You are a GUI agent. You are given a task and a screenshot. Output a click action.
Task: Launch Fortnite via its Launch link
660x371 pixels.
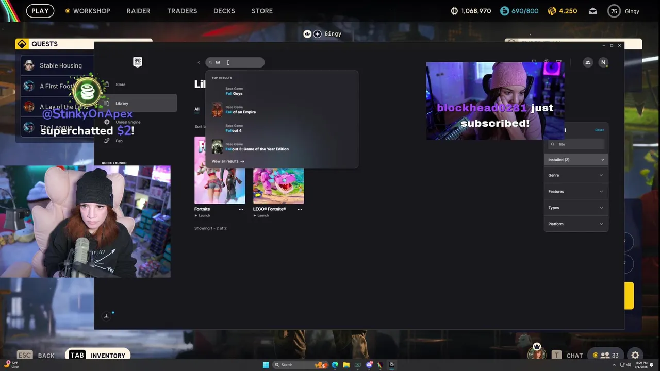tap(204, 215)
